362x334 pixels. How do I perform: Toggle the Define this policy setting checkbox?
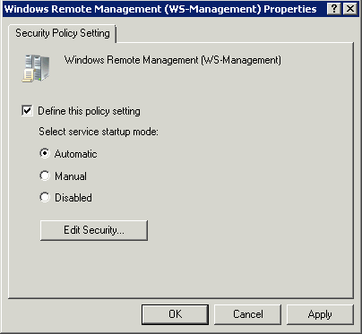(27, 111)
